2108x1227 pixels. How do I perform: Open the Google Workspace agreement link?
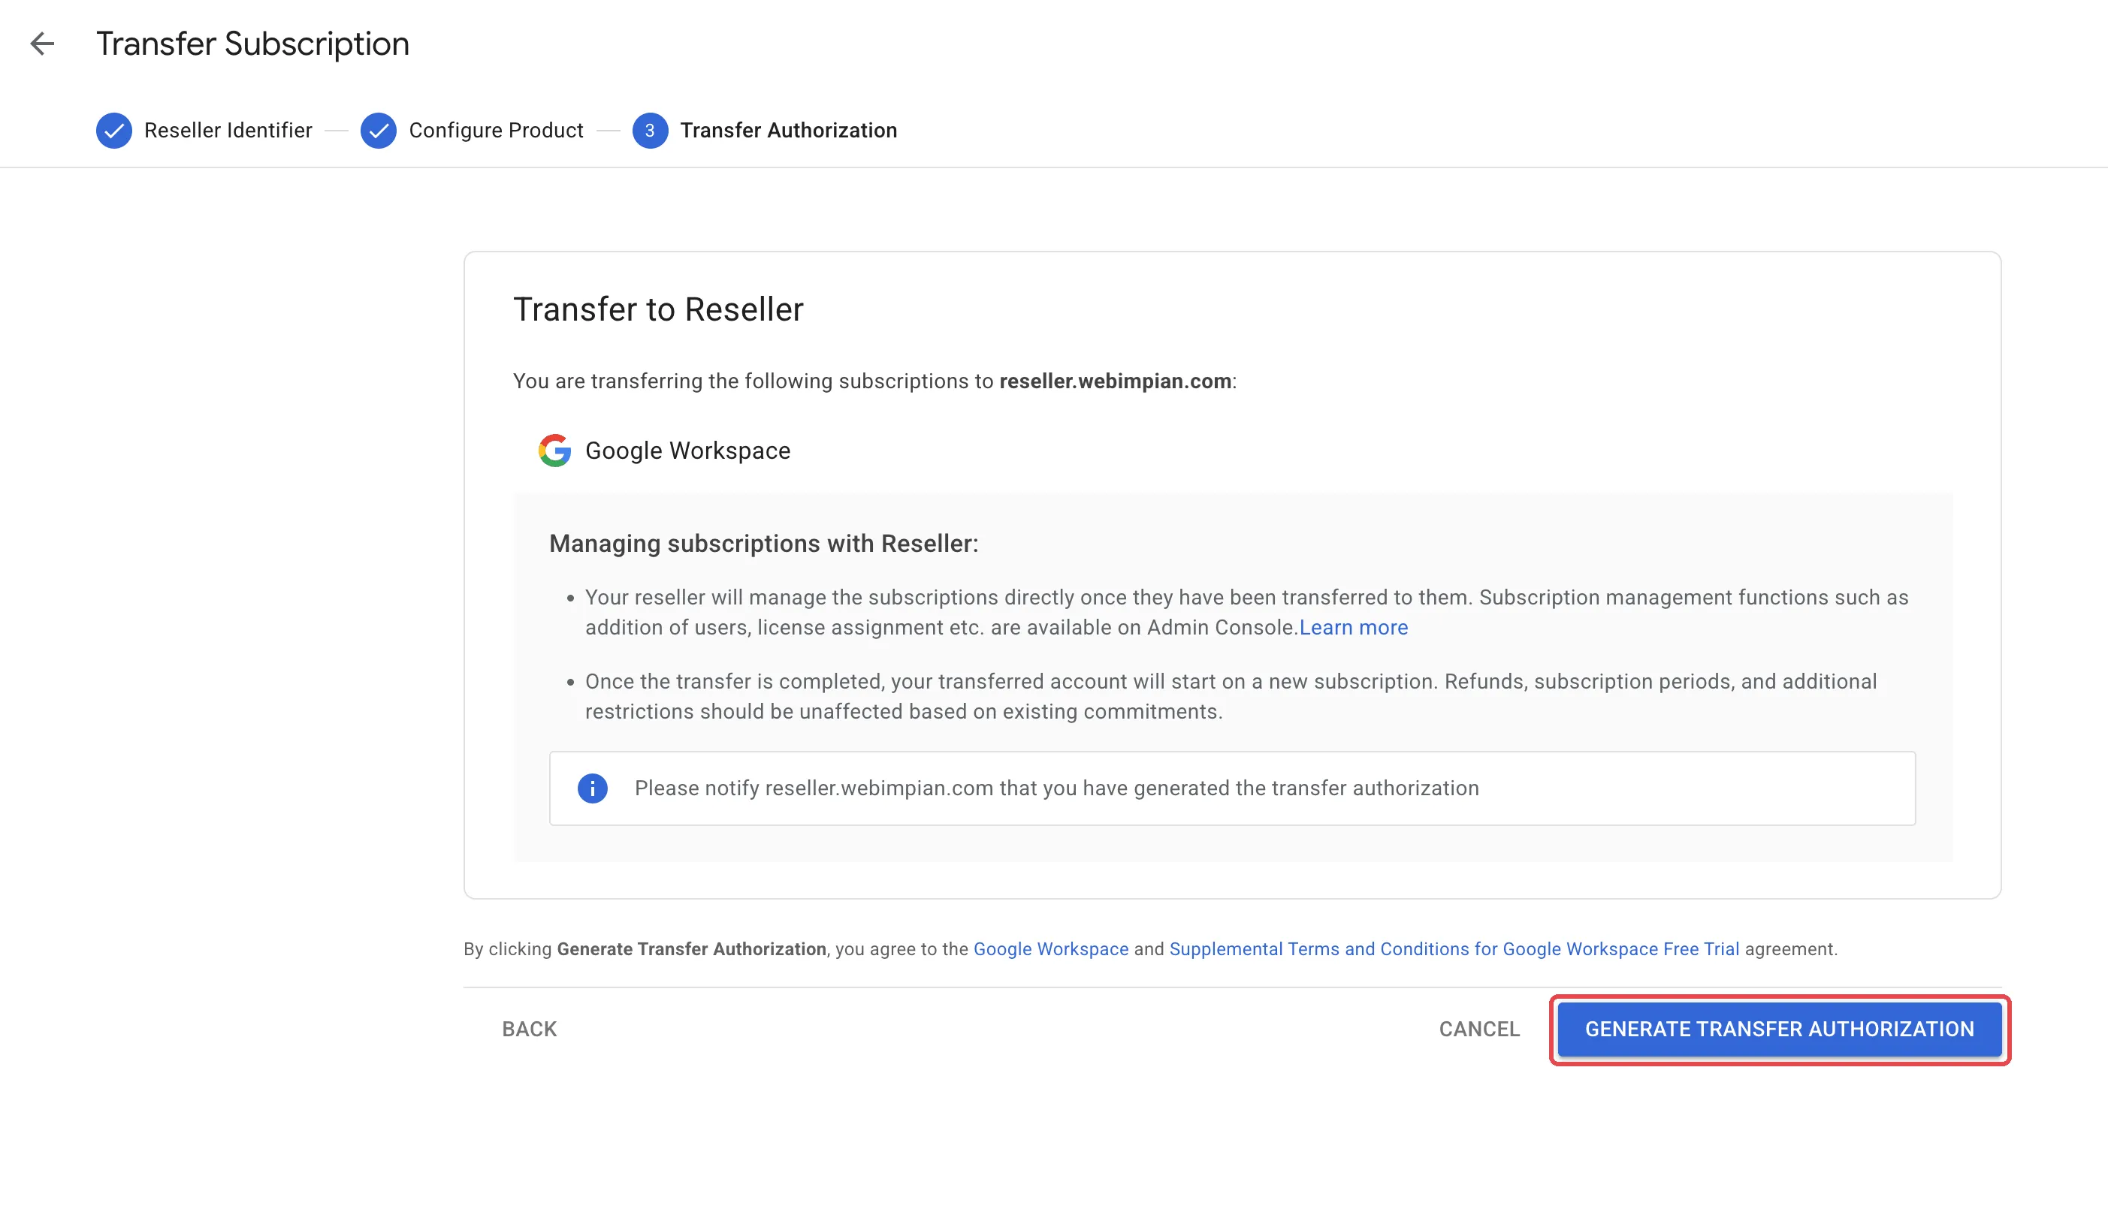coord(1051,948)
